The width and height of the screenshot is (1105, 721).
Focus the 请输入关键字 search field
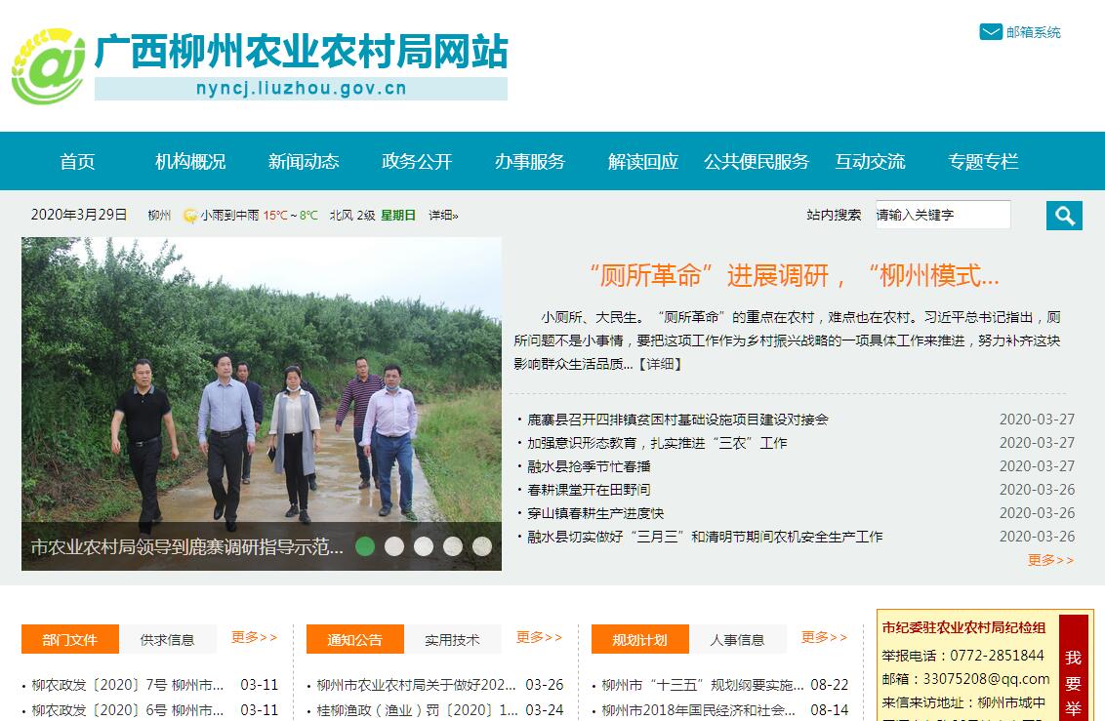click(x=943, y=215)
